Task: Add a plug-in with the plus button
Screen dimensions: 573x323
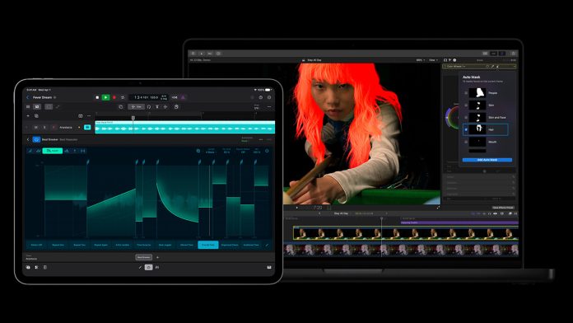Action: (157, 257)
